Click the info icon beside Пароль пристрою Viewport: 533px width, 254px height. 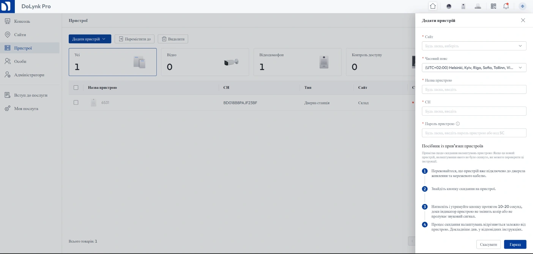[x=458, y=124]
